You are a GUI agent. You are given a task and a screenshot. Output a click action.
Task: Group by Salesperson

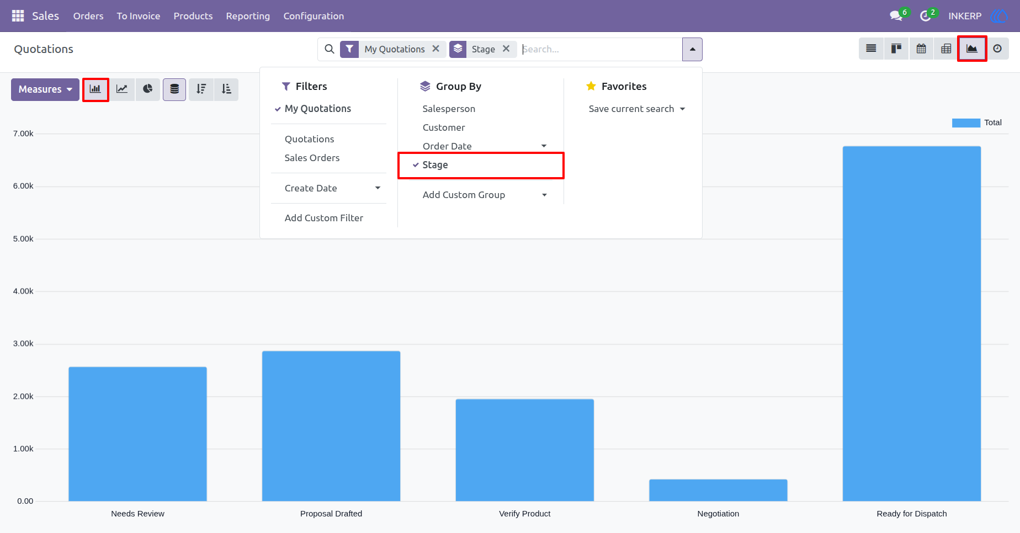coord(449,109)
